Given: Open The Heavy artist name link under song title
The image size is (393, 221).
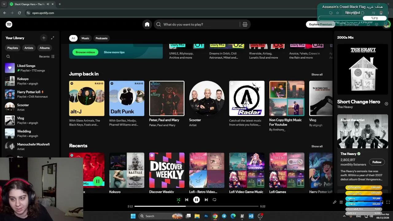Looking at the screenshot, I should coord(345,107).
